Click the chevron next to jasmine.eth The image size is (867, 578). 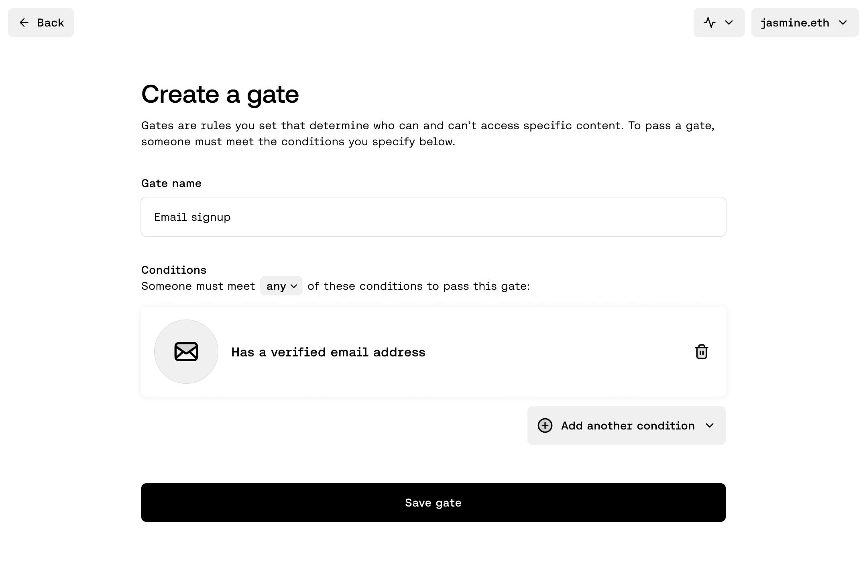tap(843, 23)
